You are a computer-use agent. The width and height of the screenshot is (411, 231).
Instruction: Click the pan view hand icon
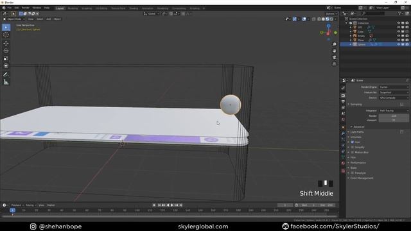point(334,51)
